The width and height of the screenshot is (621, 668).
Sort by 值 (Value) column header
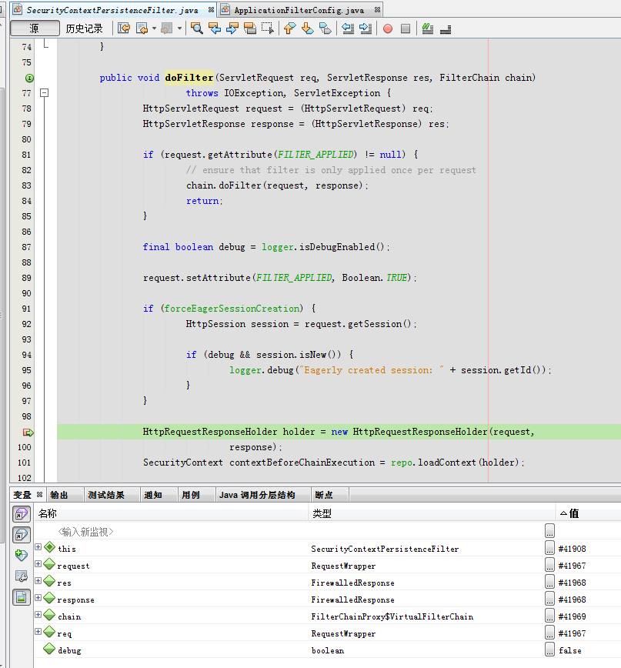(x=588, y=513)
